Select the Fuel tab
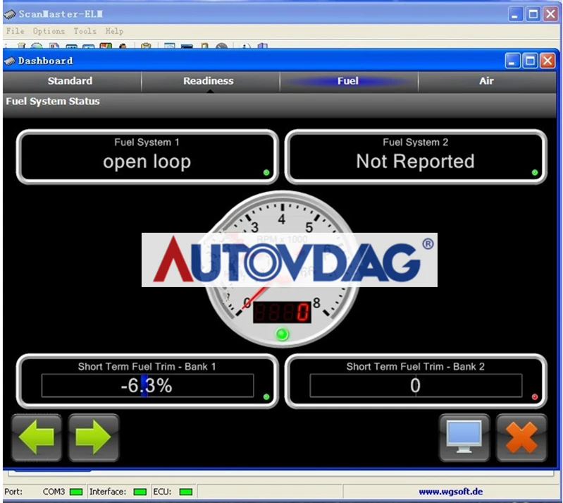Viewport: 563px width, 503px height. click(347, 81)
